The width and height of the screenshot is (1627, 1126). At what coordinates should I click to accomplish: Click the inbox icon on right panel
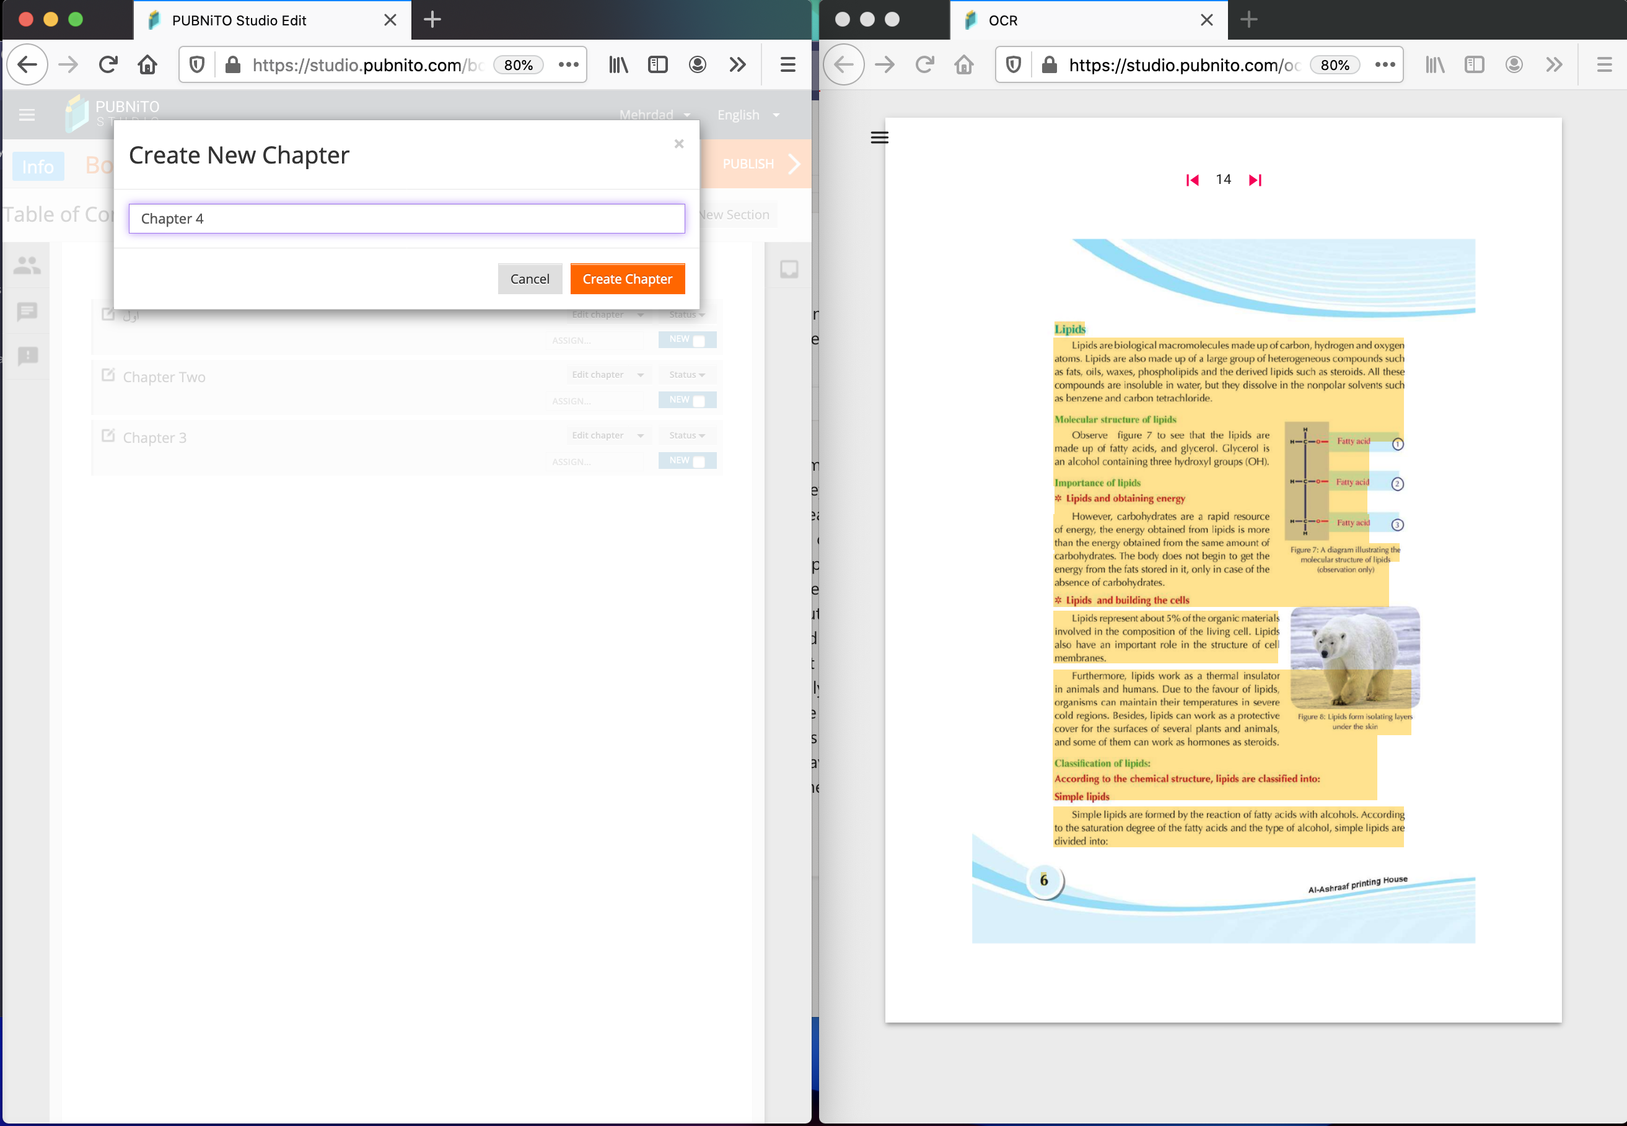click(789, 269)
